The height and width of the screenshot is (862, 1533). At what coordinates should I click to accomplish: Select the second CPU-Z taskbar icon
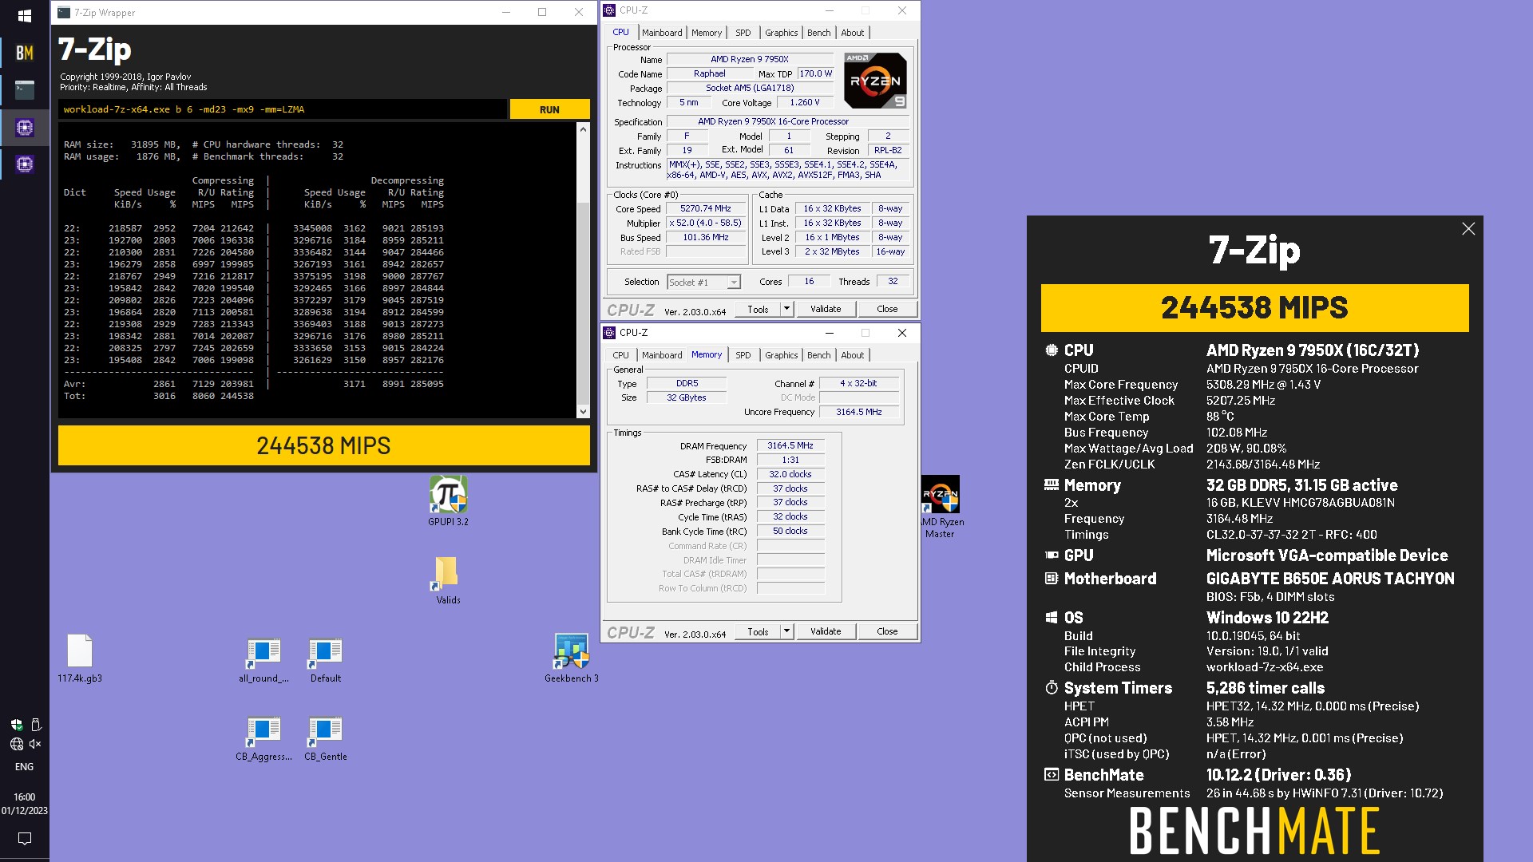coord(24,164)
